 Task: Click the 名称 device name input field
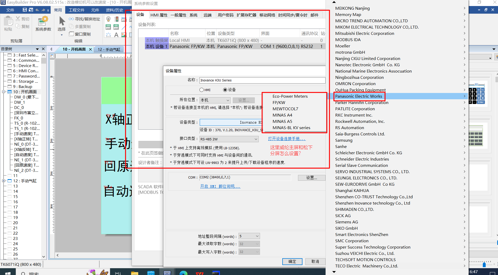tap(262, 80)
